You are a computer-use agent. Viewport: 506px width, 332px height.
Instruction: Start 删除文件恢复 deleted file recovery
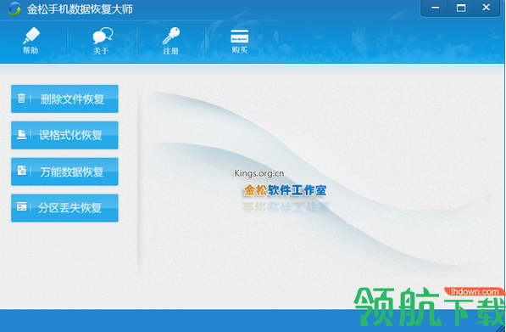coord(64,99)
